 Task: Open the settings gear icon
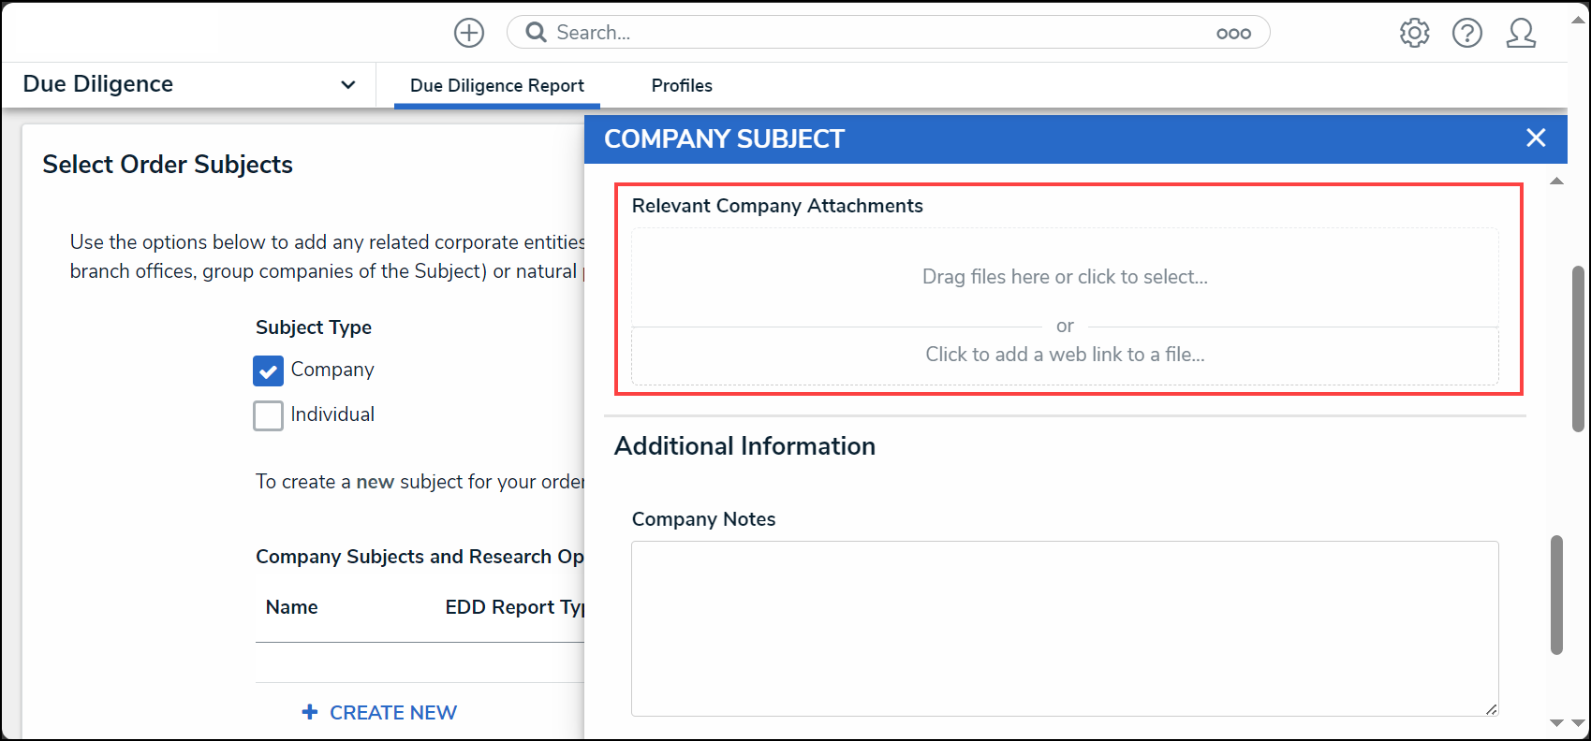pyautogui.click(x=1414, y=33)
